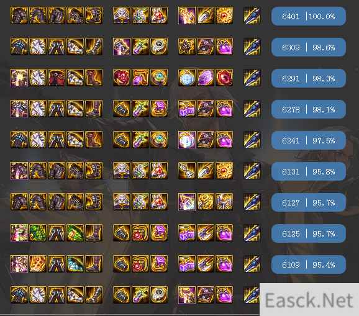Open the 6131 | 95.8% result
Viewport: 359px width, 316px height.
[x=309, y=171]
